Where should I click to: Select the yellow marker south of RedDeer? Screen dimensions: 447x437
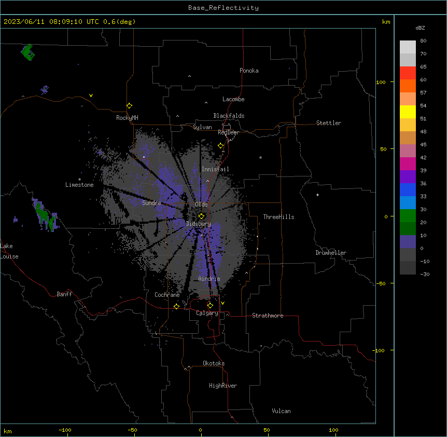(x=220, y=146)
